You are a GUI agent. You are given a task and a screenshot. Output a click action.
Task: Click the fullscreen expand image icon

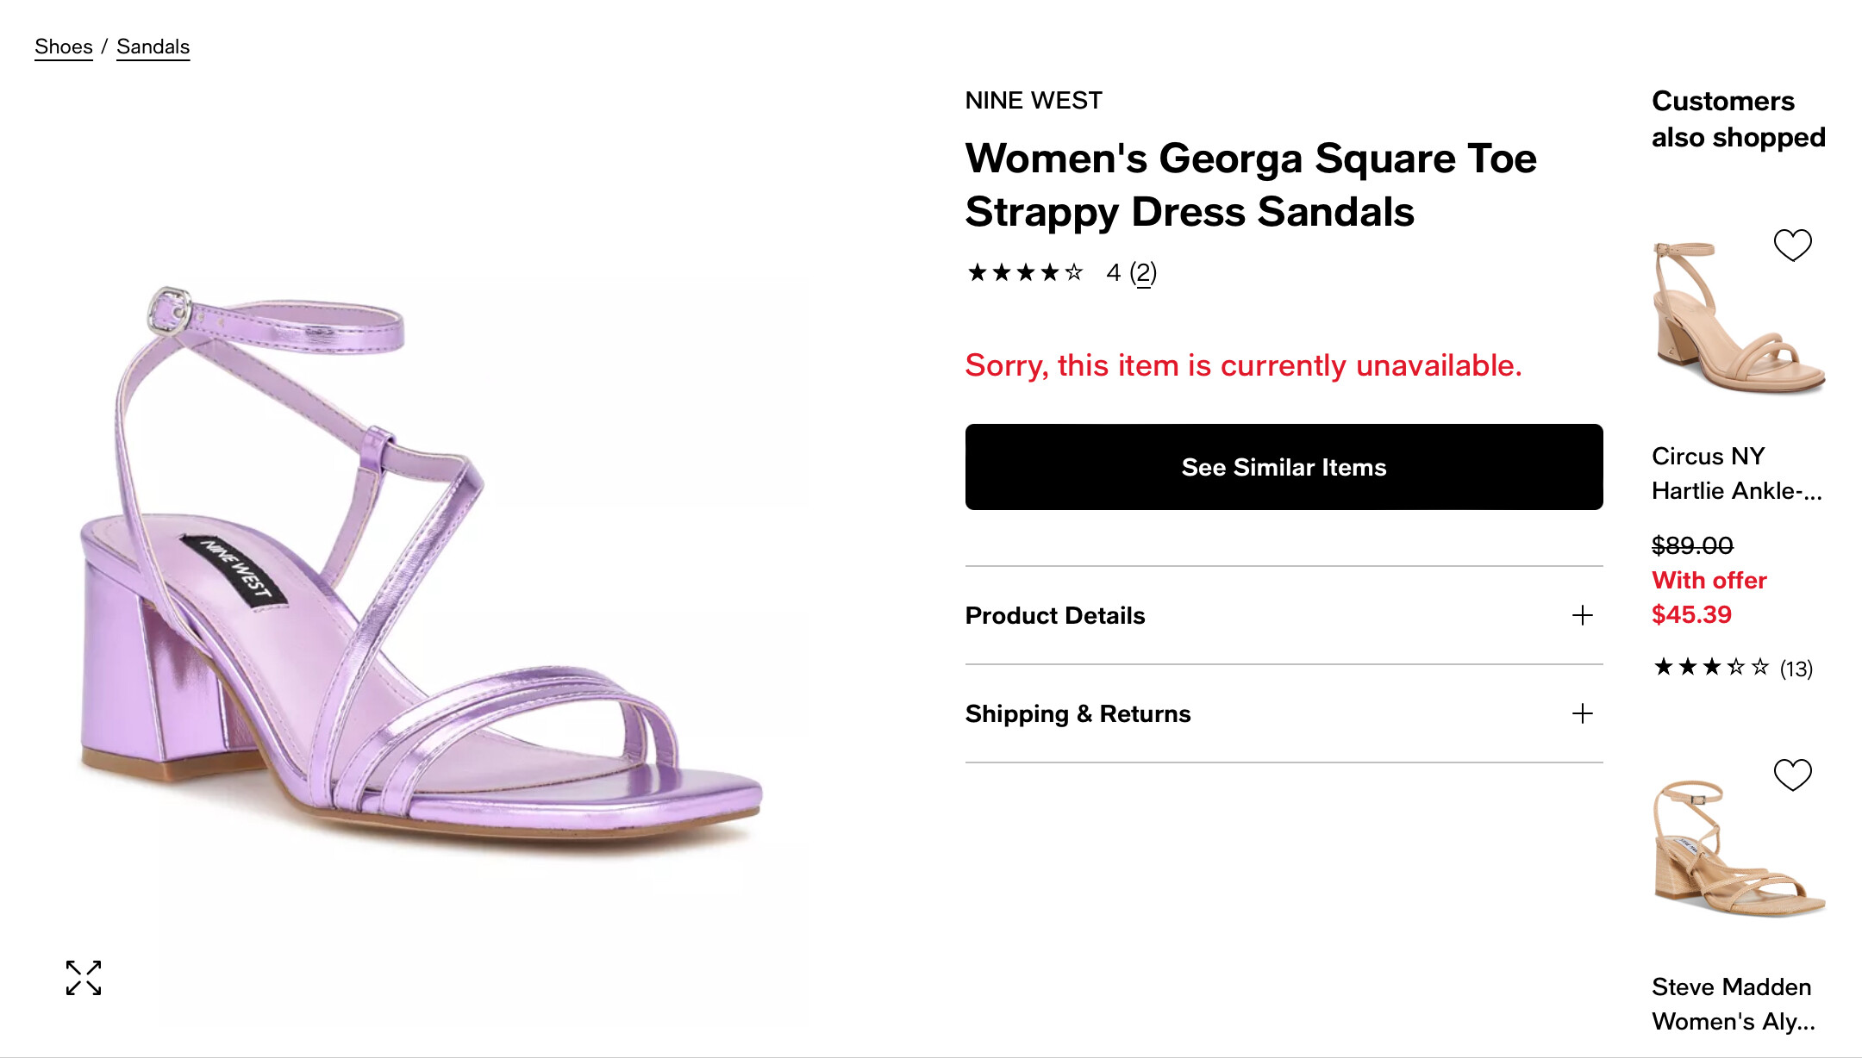[x=84, y=978]
